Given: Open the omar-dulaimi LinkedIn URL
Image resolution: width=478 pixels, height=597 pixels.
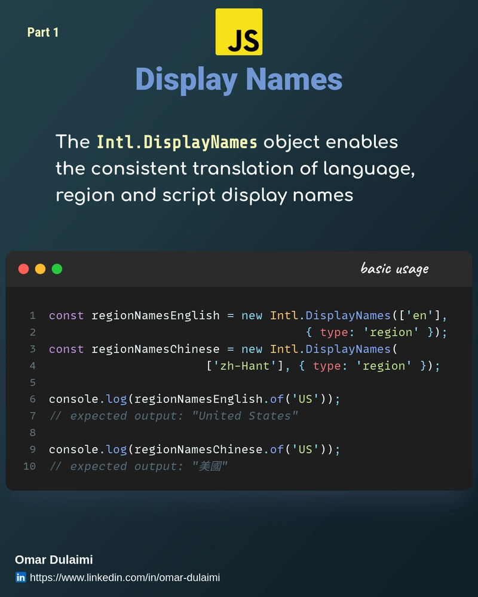Looking at the screenshot, I should [125, 577].
